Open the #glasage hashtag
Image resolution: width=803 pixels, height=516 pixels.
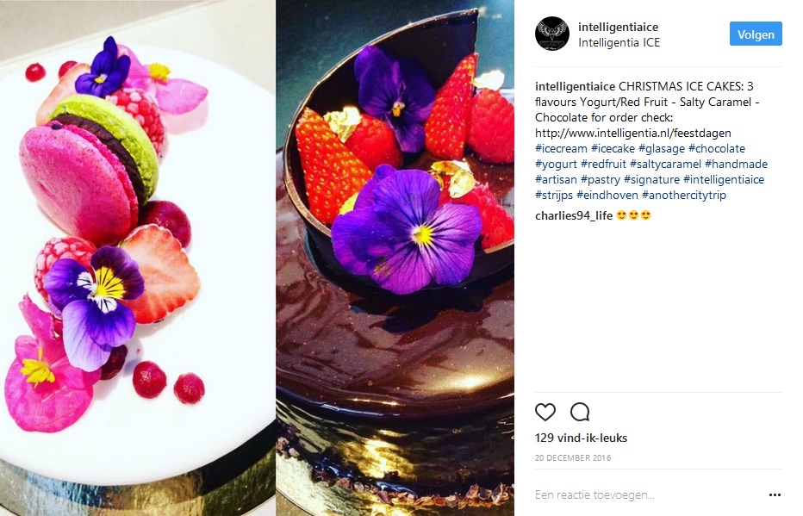point(662,148)
